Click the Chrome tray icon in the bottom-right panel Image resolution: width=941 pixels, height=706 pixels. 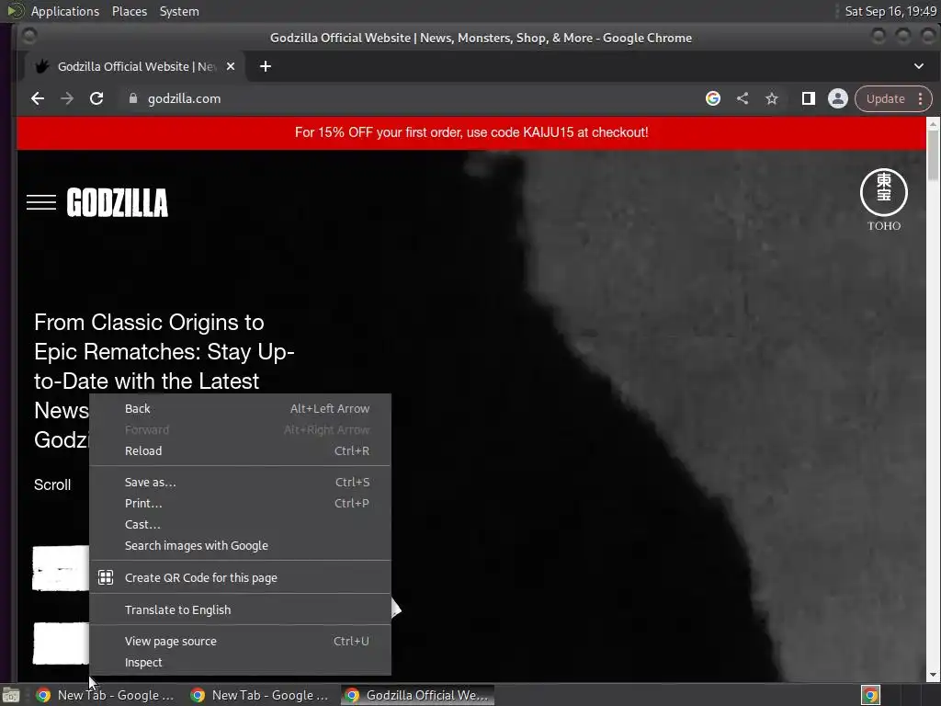tap(871, 695)
